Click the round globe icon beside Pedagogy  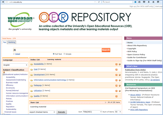(x=119, y=86)
